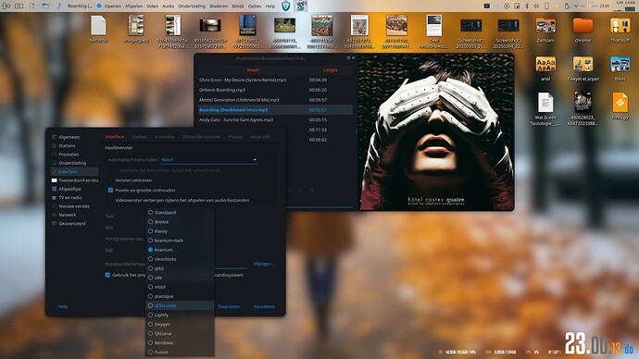Image resolution: width=639 pixels, height=359 pixels.
Task: Open Geavanceerd preferences section
Action: [x=71, y=224]
